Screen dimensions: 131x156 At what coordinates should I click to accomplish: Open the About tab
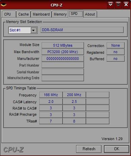(x=90, y=14)
